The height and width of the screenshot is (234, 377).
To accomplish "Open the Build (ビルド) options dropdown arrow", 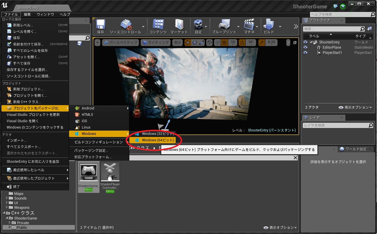I will [280, 27].
